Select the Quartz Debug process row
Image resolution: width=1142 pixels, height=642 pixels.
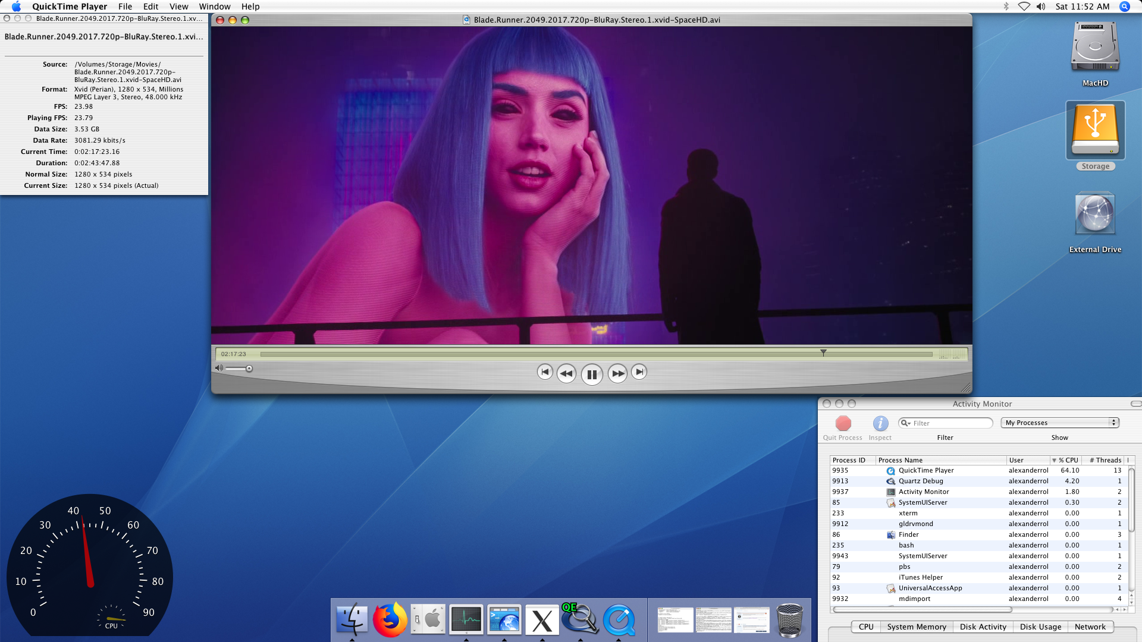pos(978,481)
